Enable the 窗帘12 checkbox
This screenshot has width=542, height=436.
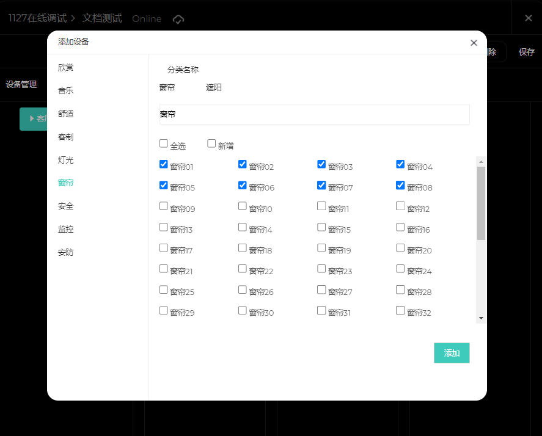400,206
